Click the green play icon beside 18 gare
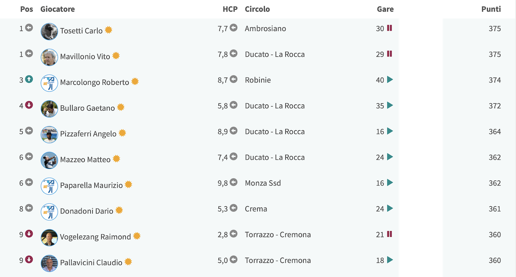Screen dimensions: 516x277 [x=390, y=260]
